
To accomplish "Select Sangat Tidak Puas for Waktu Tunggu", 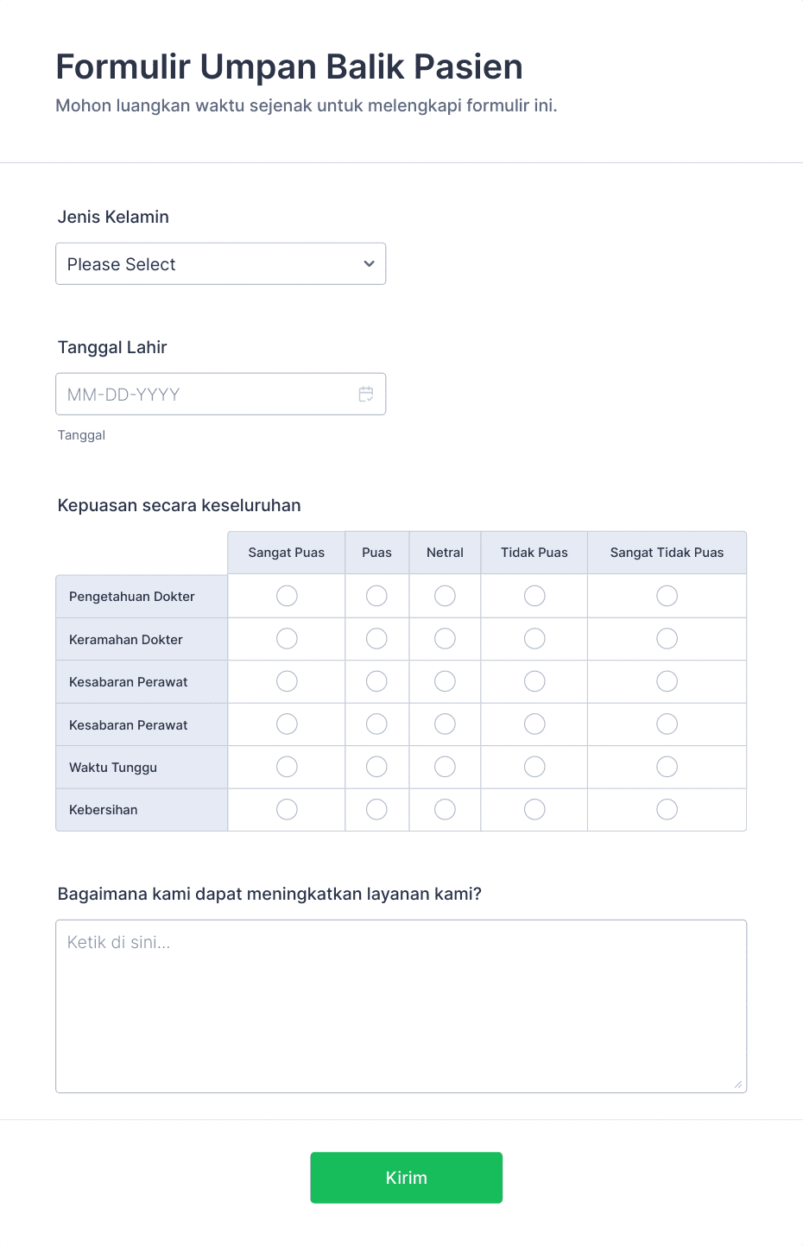I will click(x=667, y=767).
